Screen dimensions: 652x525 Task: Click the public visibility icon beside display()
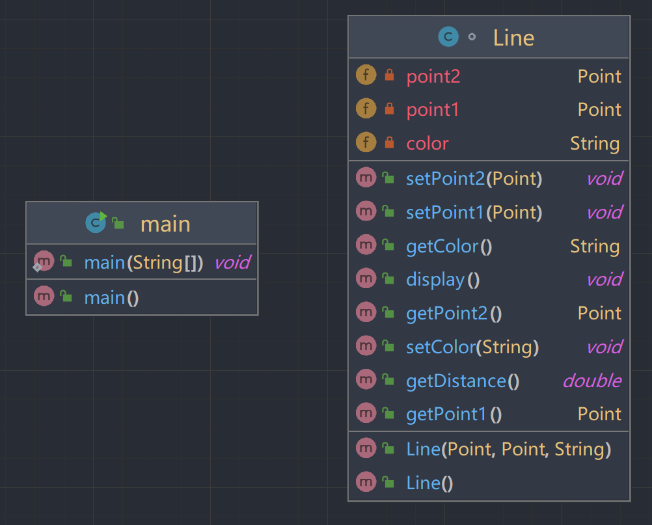[388, 279]
